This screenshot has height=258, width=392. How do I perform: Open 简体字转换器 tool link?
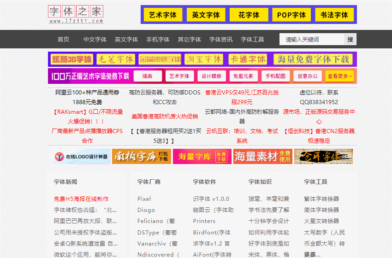(x=321, y=210)
